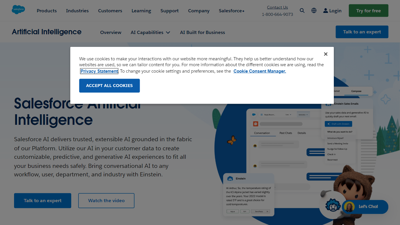Click the Login person icon
This screenshot has width=400, height=225.
tap(325, 11)
